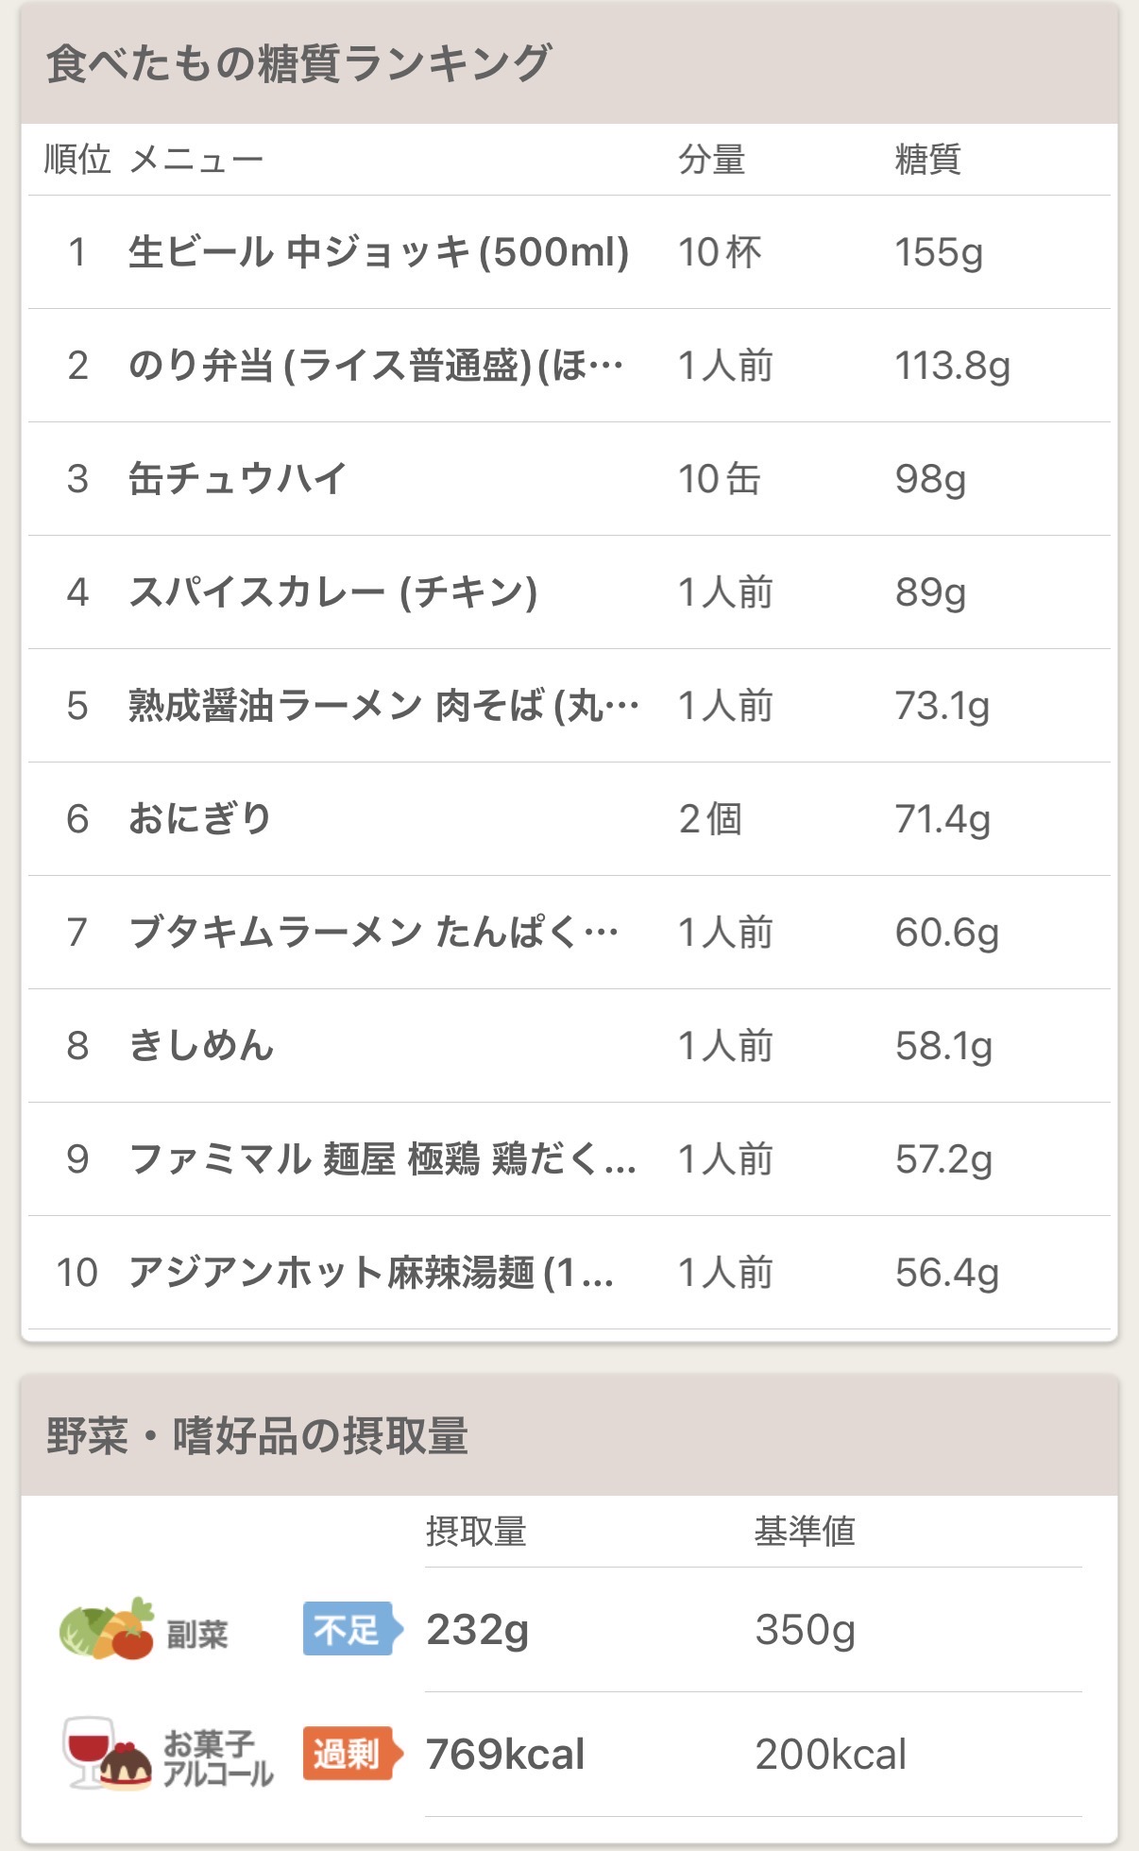Select the 缶チュウハイ menu item

[x=238, y=479]
